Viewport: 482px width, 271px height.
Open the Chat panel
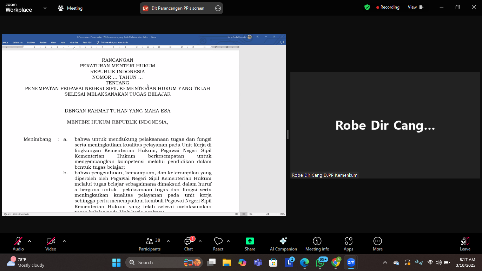[x=188, y=244]
